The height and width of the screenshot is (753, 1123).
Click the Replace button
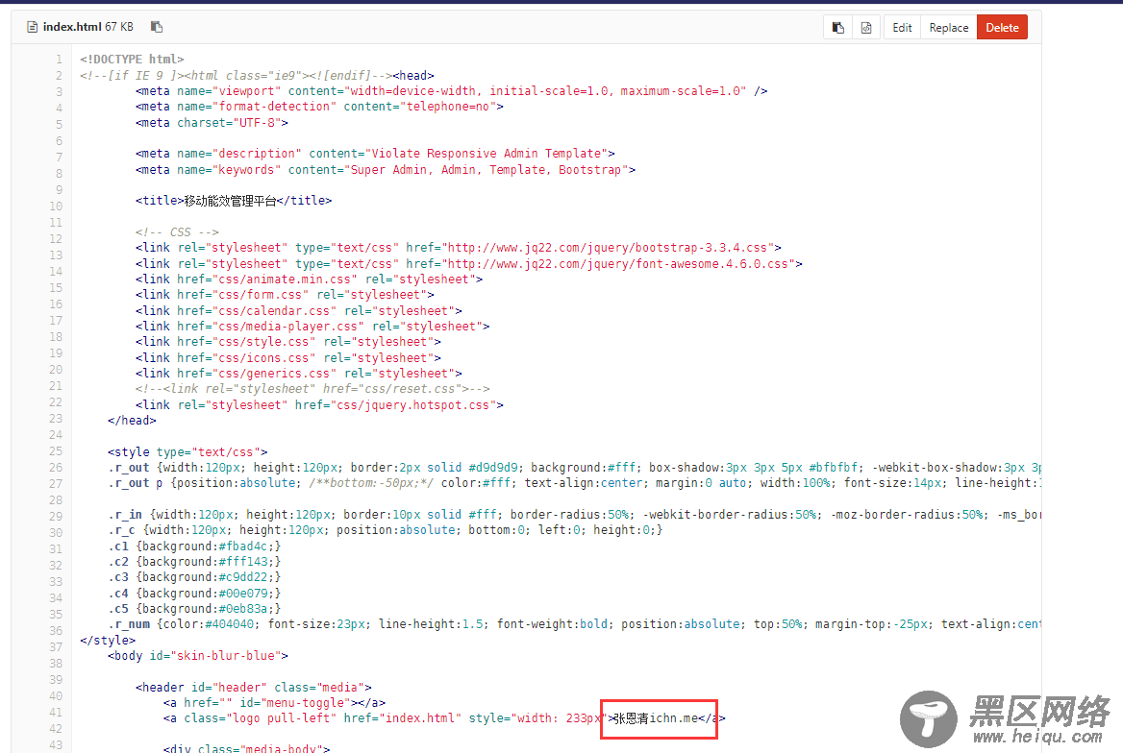[949, 28]
